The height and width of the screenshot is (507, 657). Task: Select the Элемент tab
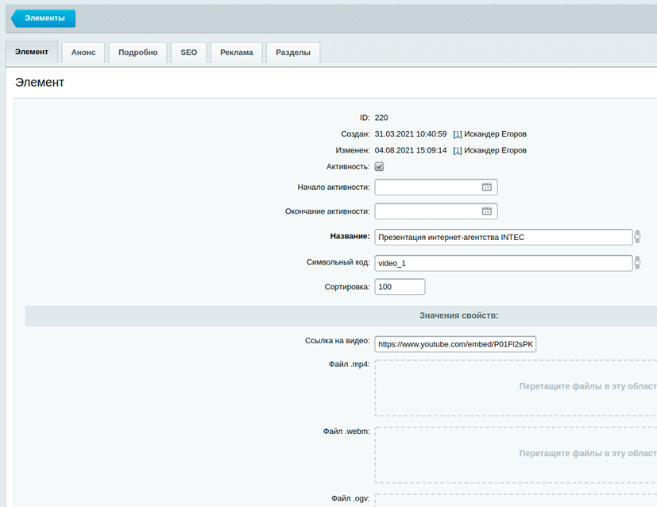[32, 52]
